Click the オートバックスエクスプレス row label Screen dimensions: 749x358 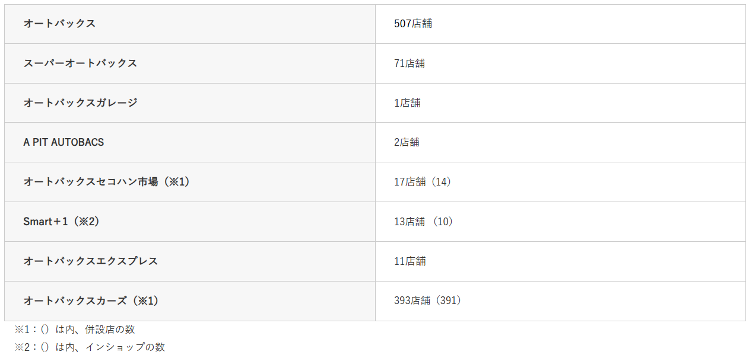point(91,261)
